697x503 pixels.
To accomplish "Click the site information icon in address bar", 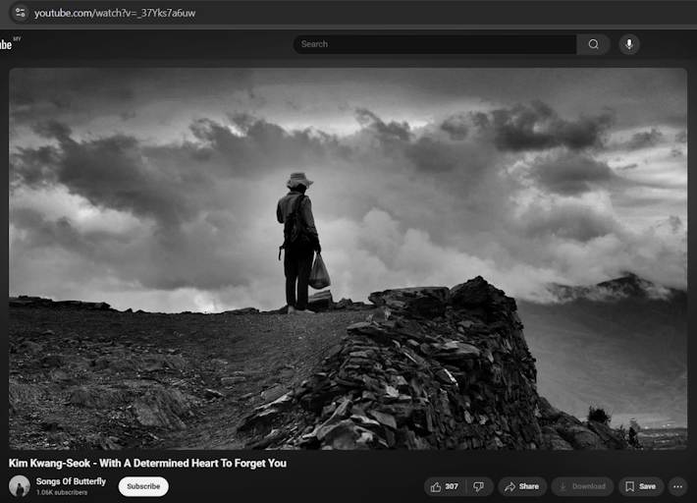I will tap(20, 13).
